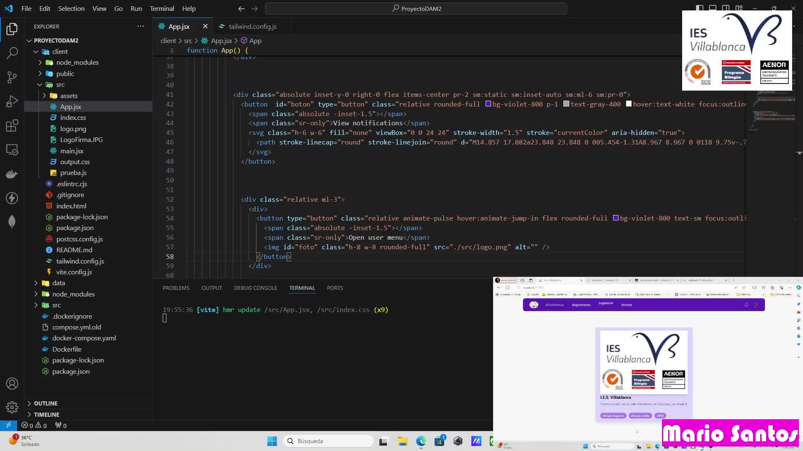Open the Search view in activity bar
This screenshot has width=803, height=451.
pos(12,53)
